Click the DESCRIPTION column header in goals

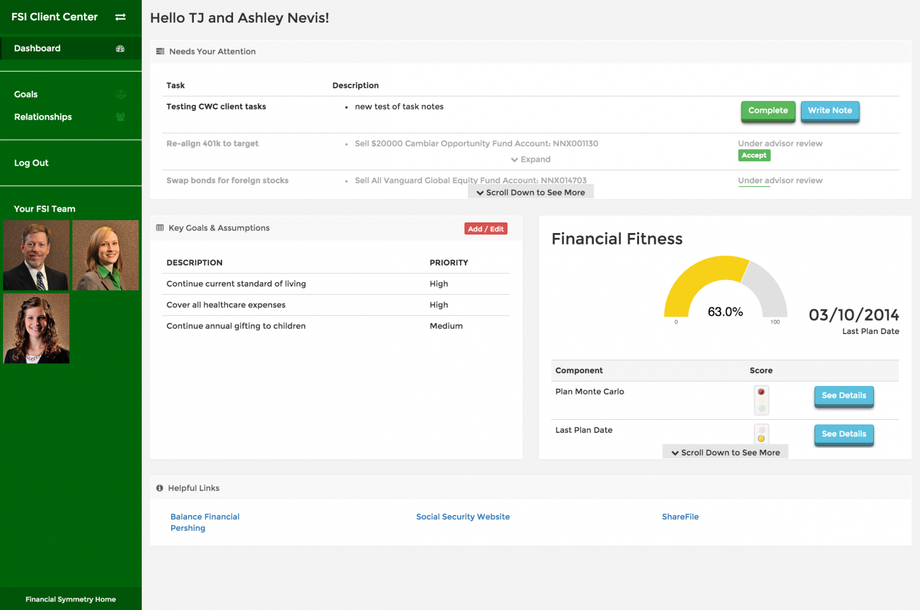click(x=194, y=262)
